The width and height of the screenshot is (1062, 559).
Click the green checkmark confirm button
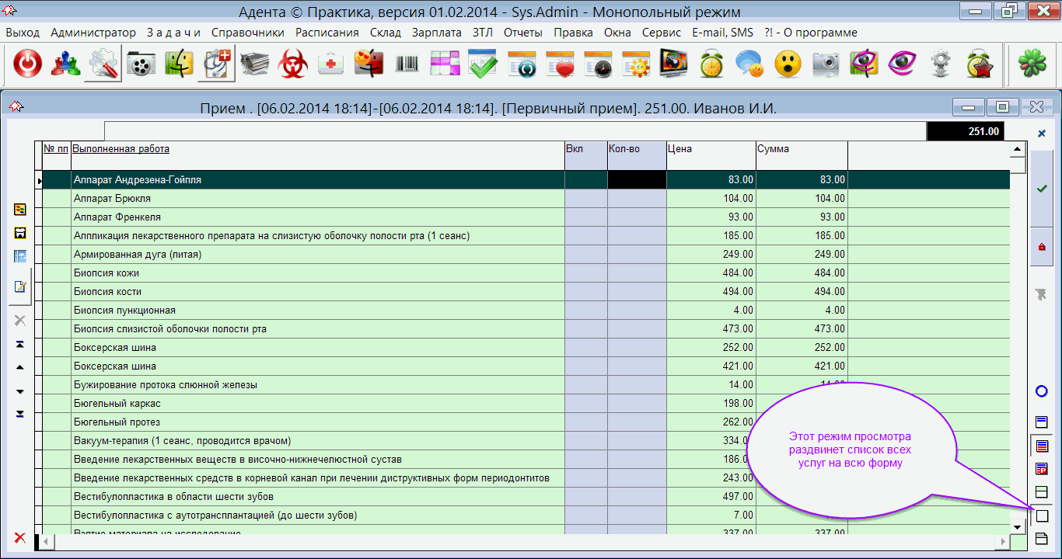pos(1042,189)
